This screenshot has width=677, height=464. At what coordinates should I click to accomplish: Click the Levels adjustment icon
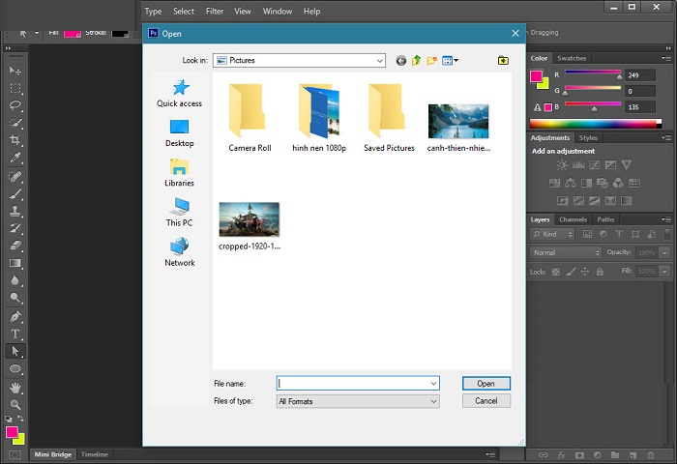point(578,165)
